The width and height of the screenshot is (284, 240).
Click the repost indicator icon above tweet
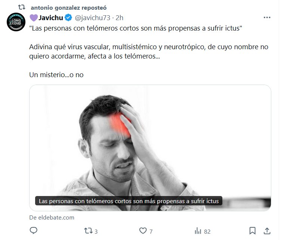coord(22,7)
